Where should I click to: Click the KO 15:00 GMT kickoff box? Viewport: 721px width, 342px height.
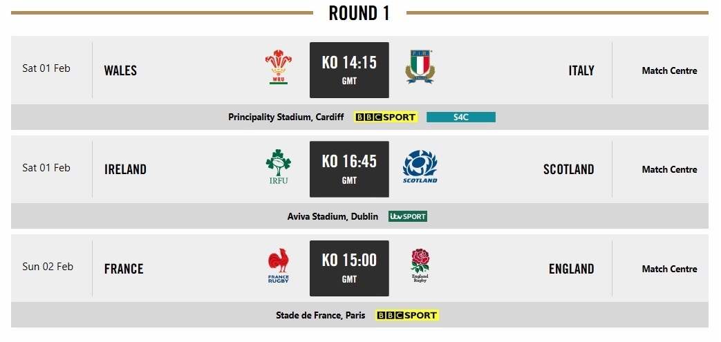pyautogui.click(x=350, y=269)
